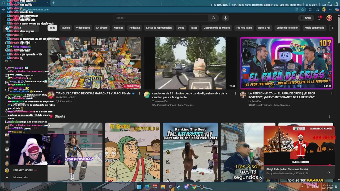Activate voice search microphone
The height and width of the screenshot is (191, 340).
pyautogui.click(x=226, y=18)
